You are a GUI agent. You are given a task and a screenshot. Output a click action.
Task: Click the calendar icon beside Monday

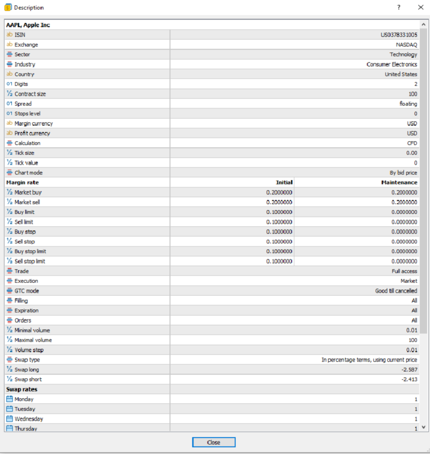10,399
